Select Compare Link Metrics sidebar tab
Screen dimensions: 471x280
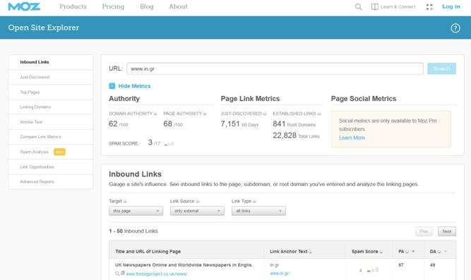(x=51, y=137)
